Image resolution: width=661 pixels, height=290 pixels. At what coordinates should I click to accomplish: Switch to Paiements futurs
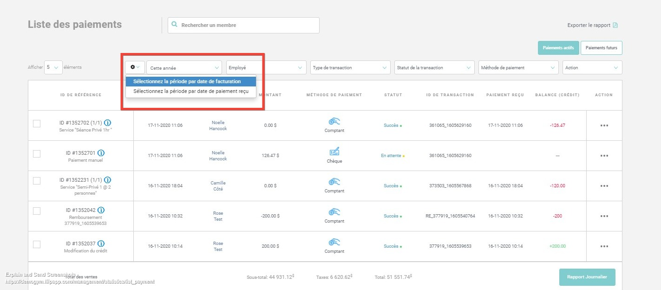pyautogui.click(x=601, y=48)
